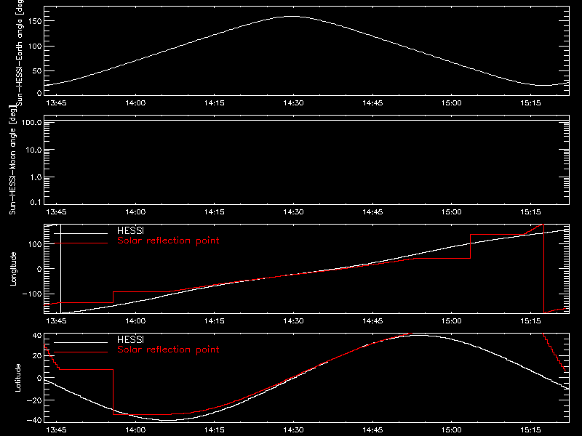Click red 'Solar reflection point' label in Longitude plot
Viewport: 582px width, 436px height.
coord(168,241)
